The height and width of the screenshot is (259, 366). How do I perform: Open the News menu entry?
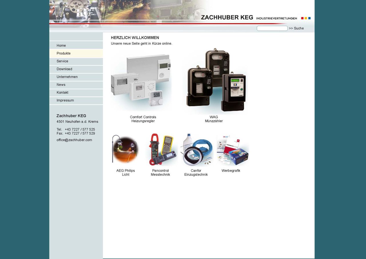61,85
